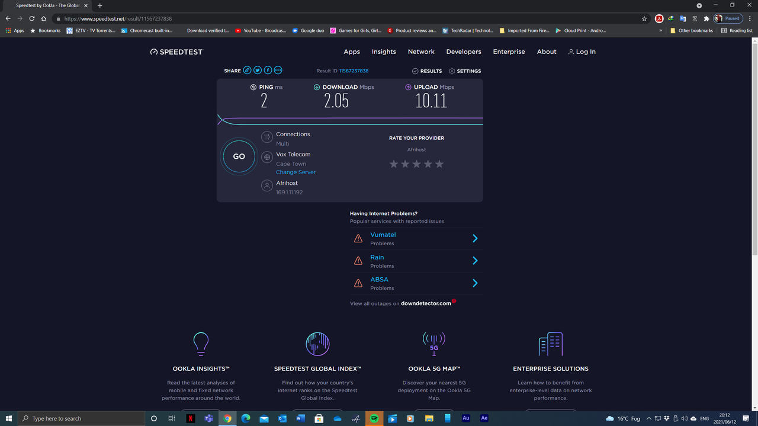This screenshot has height=426, width=758.
Task: Click the Connections multi icon
Action: [267, 137]
